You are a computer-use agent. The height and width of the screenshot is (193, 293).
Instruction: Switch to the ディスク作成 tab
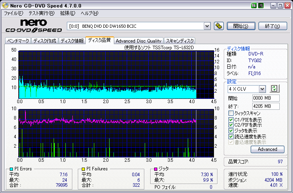45,41
